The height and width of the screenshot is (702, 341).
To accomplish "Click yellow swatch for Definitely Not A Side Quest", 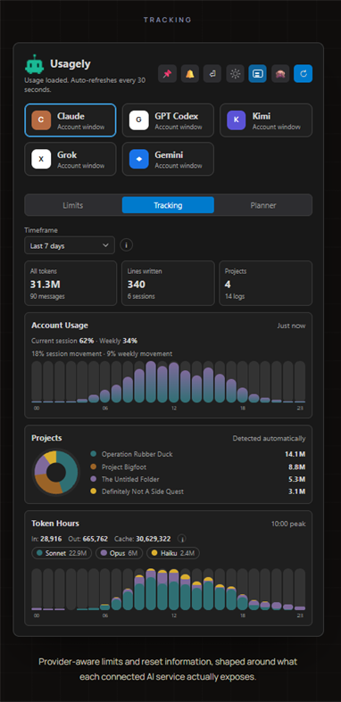I will pyautogui.click(x=93, y=491).
